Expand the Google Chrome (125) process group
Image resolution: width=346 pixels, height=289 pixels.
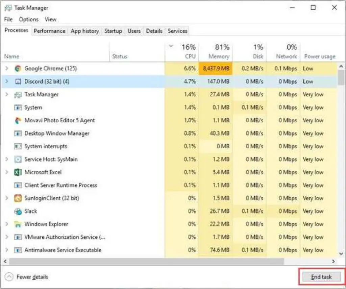coord(7,68)
